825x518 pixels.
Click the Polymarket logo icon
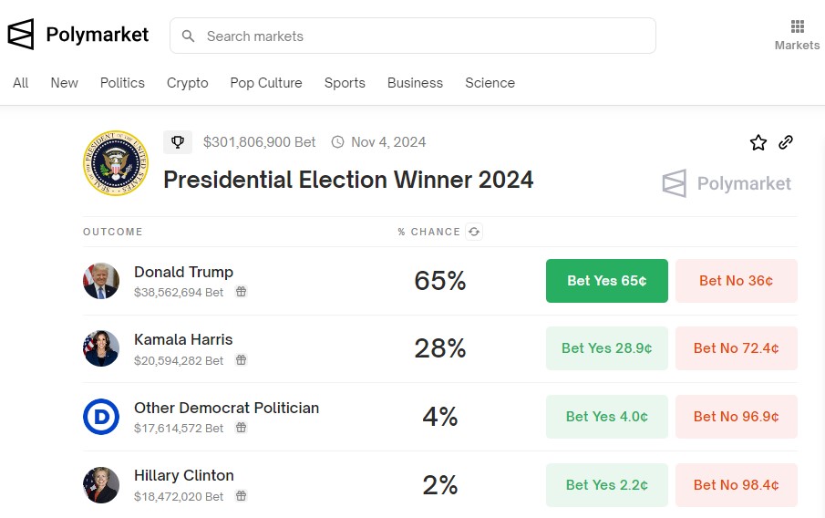21,35
